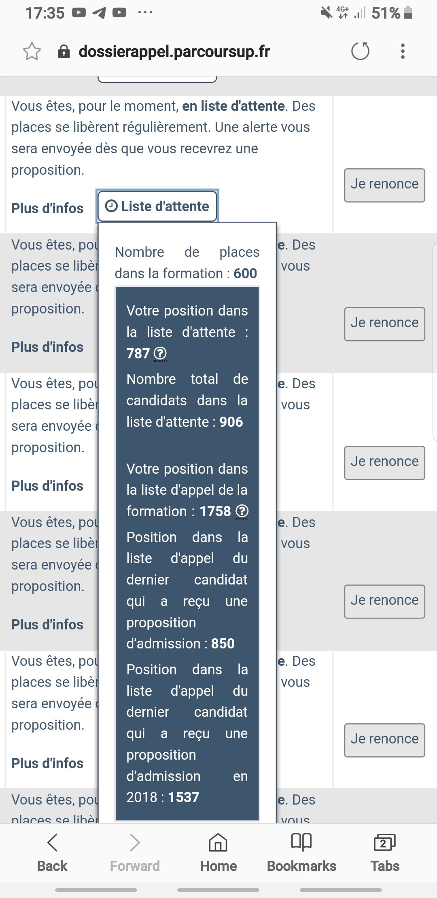Tap help icon beside position 1758
Screen dimensions: 437x898
[x=242, y=511]
